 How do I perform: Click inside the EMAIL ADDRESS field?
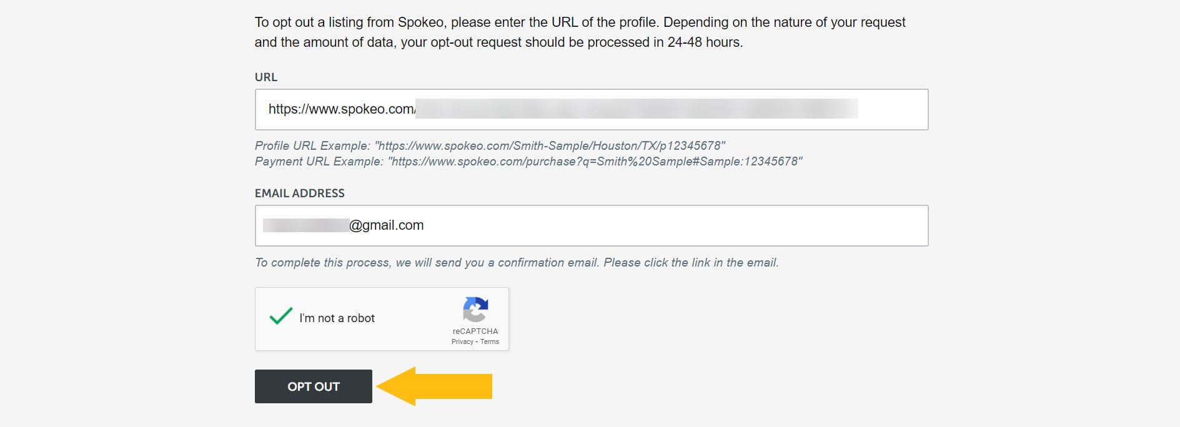tap(590, 225)
